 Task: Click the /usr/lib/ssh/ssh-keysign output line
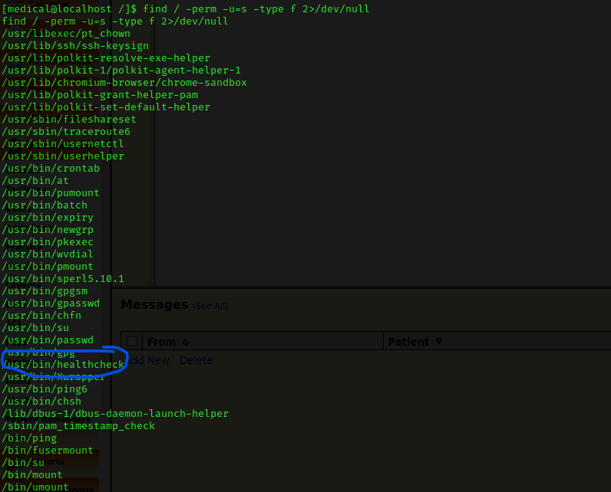pos(75,46)
